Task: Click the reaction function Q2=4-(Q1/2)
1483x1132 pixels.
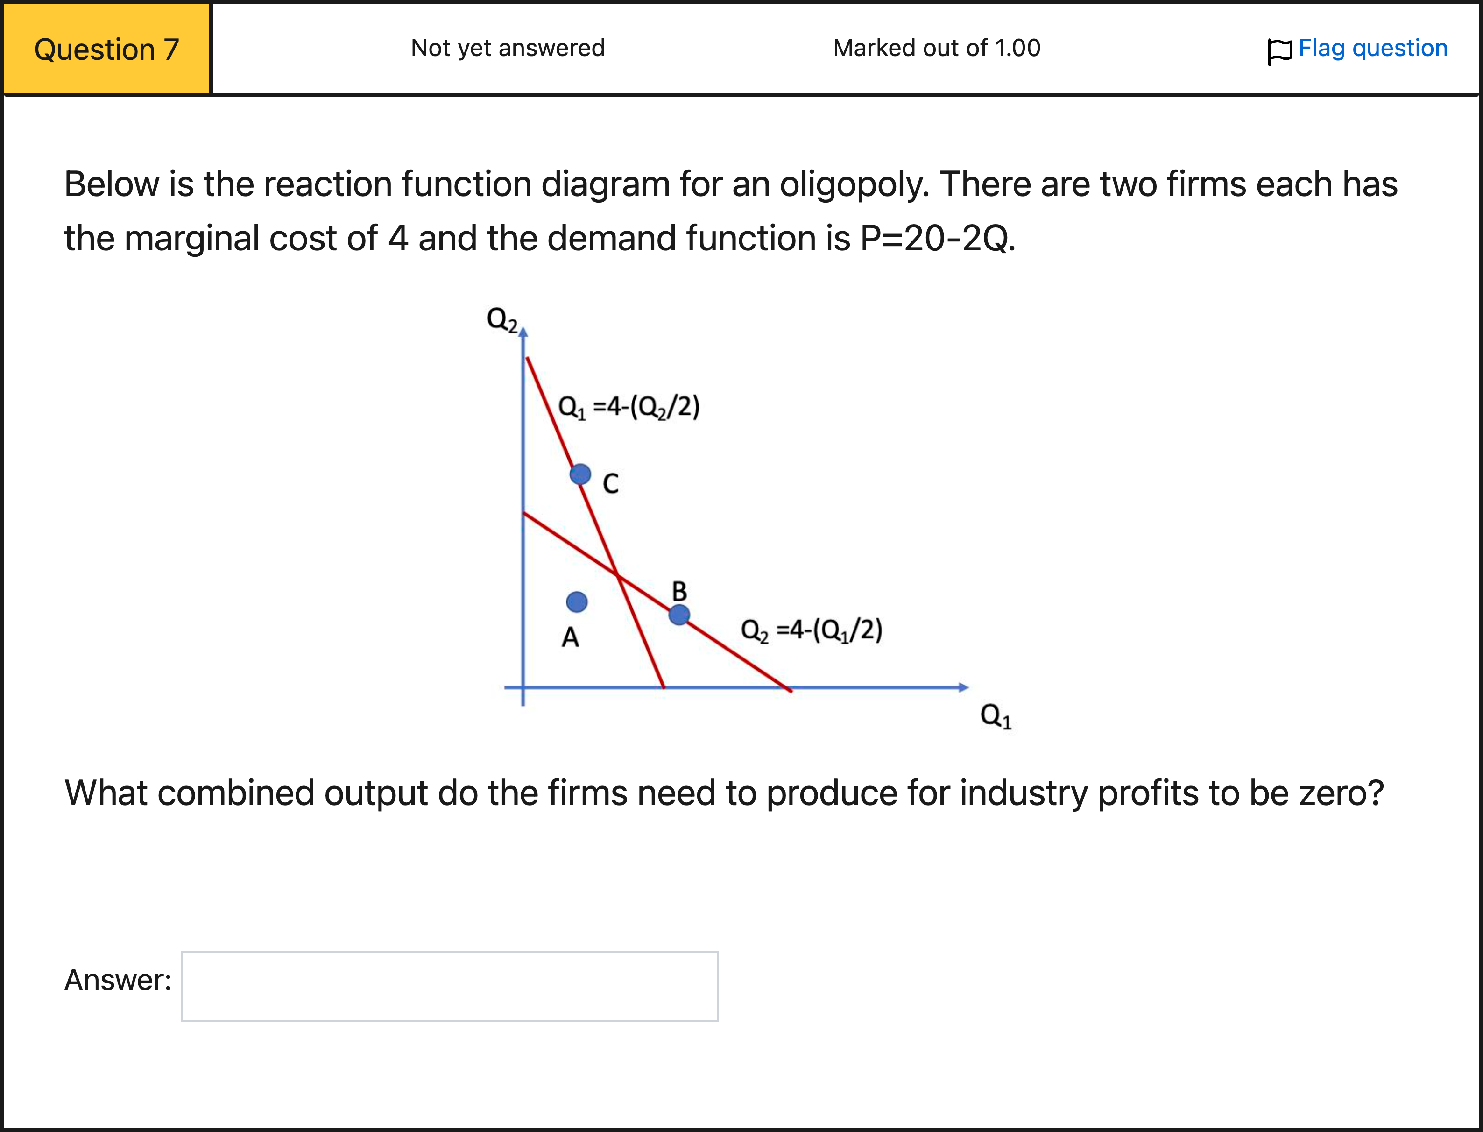Action: (812, 629)
